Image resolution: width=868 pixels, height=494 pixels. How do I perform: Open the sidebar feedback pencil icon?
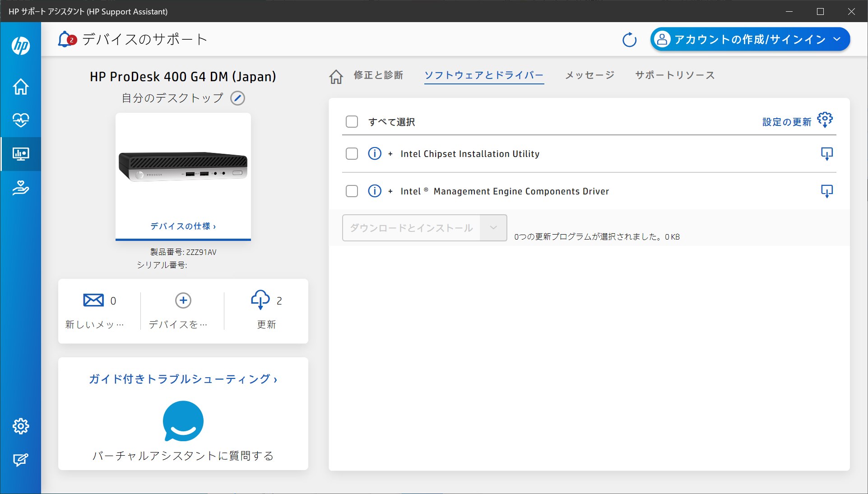click(21, 460)
